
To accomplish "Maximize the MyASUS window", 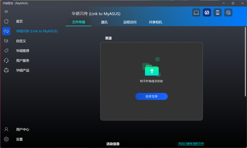I will [233, 3].
